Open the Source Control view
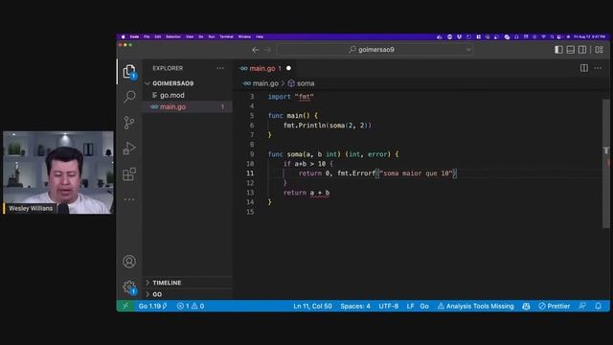The width and height of the screenshot is (613, 345). click(129, 123)
